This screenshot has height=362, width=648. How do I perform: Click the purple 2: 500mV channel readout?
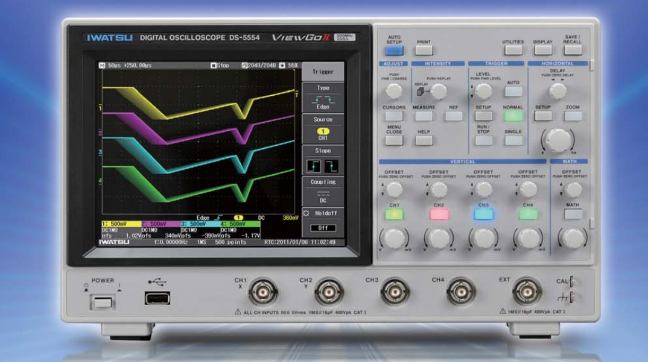[x=161, y=223]
